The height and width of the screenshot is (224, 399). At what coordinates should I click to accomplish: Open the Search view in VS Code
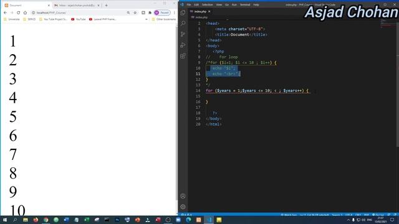coord(183,24)
